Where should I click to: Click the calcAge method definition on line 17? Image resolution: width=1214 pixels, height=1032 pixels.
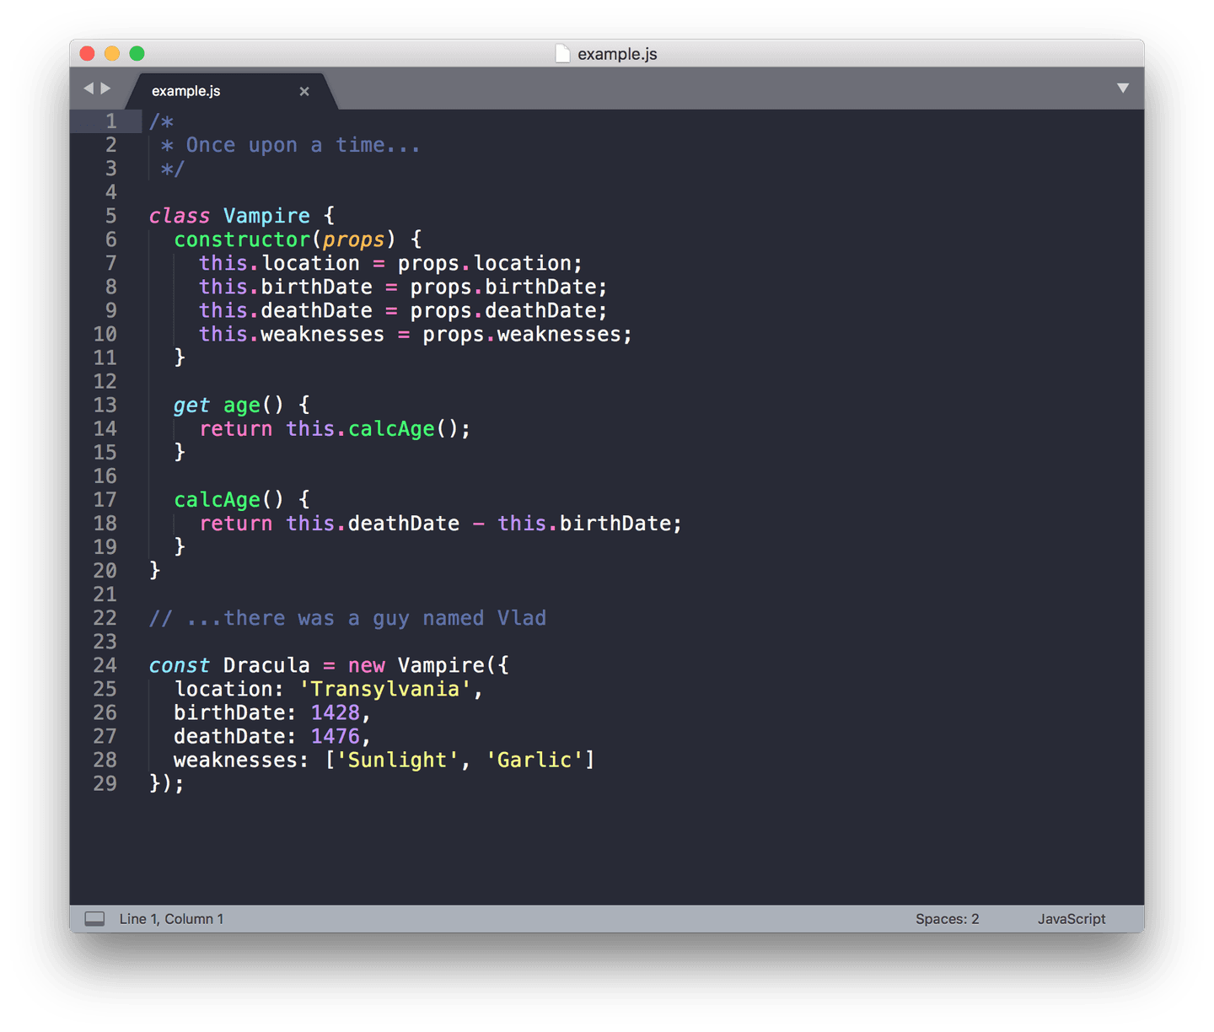pyautogui.click(x=217, y=500)
